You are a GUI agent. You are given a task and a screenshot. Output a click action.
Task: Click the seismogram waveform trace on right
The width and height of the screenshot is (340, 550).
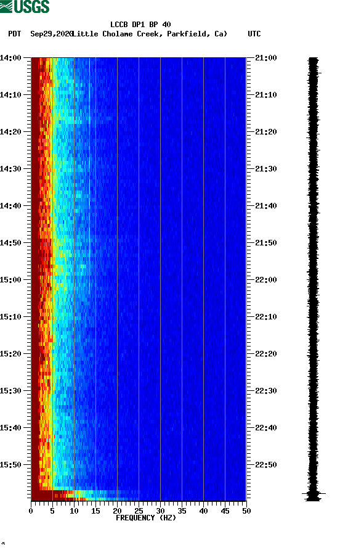coord(314,279)
